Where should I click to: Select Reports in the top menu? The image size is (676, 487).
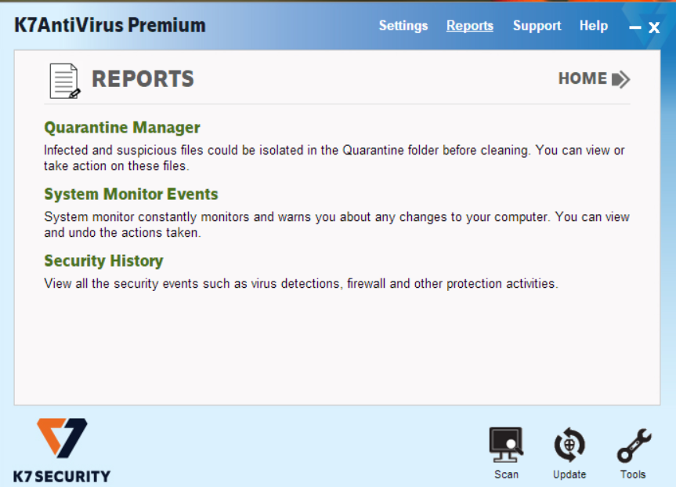tap(470, 26)
